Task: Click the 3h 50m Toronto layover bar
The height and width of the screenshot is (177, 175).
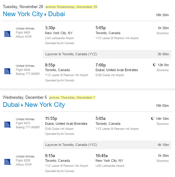Action: coord(107,54)
